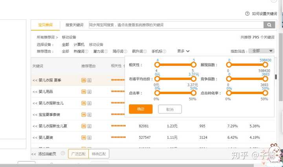This screenshot has height=167, width=283.
Task: Click the keyword search input field
Action: (x=175, y=25)
